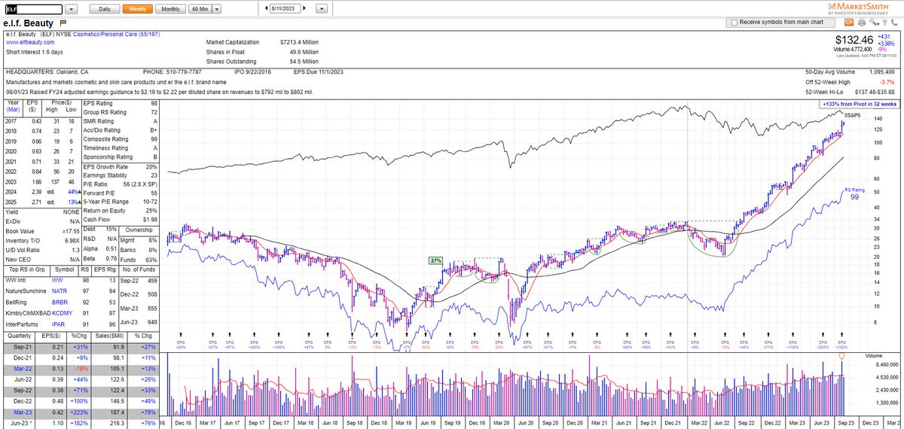Click the 52-Week Hi-Lo value

coord(874,90)
